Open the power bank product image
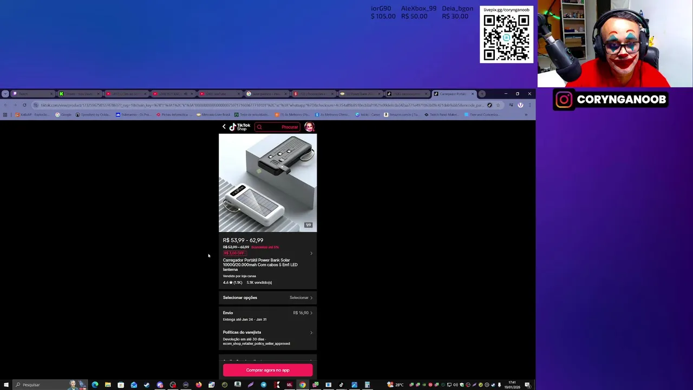Viewport: 693px width, 390px height. coord(267,183)
